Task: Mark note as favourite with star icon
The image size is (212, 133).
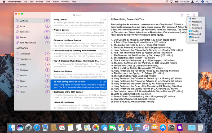Action: click(x=182, y=15)
